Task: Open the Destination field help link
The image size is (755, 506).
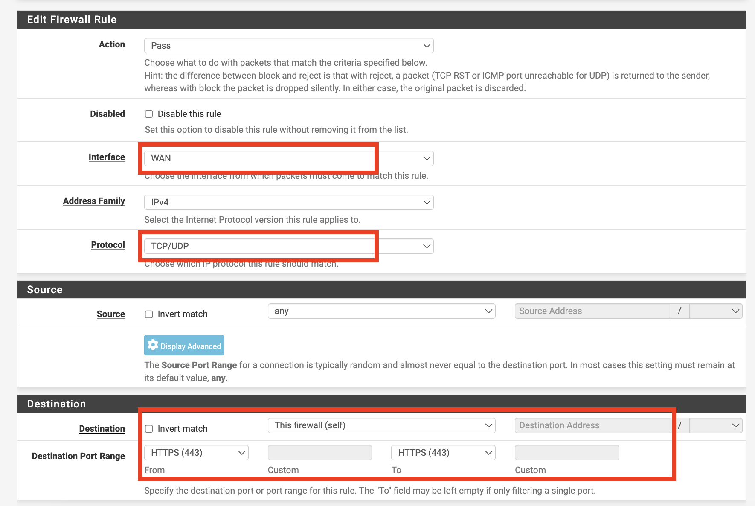Action: 102,428
